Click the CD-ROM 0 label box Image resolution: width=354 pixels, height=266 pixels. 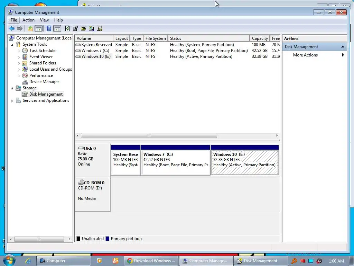coord(93,194)
